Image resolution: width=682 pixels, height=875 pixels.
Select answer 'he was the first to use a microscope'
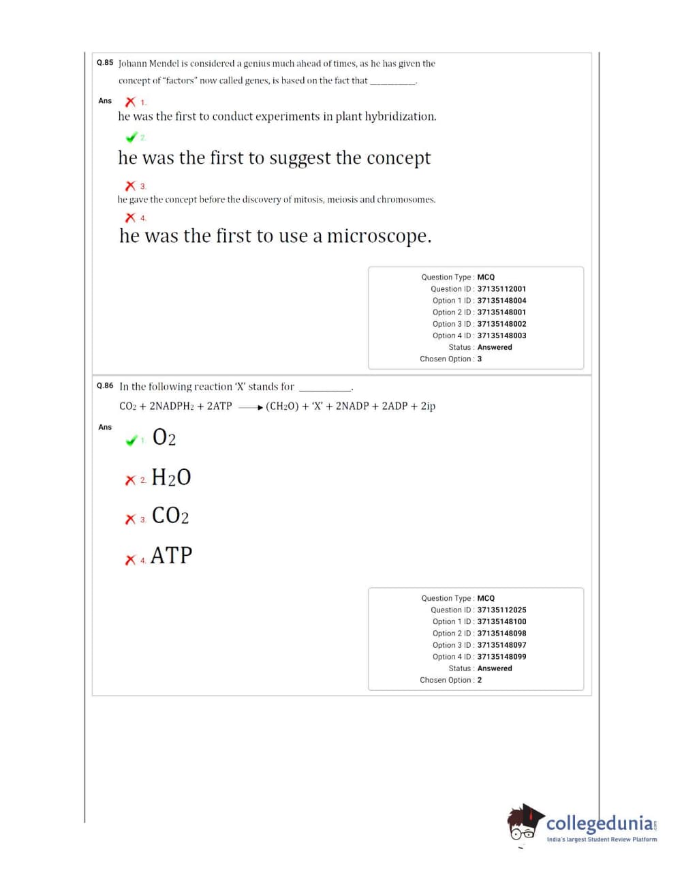coord(275,236)
